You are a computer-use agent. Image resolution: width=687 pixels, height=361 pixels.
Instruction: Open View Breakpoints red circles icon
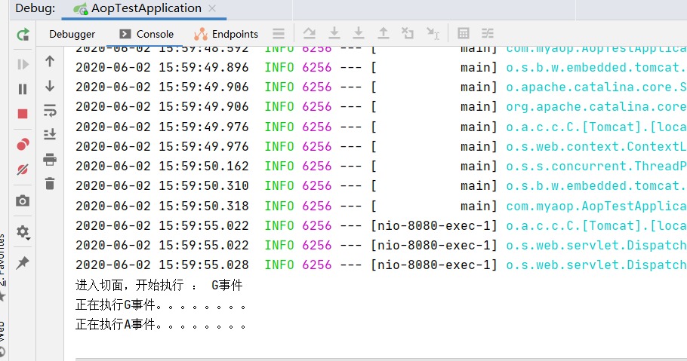coord(23,145)
